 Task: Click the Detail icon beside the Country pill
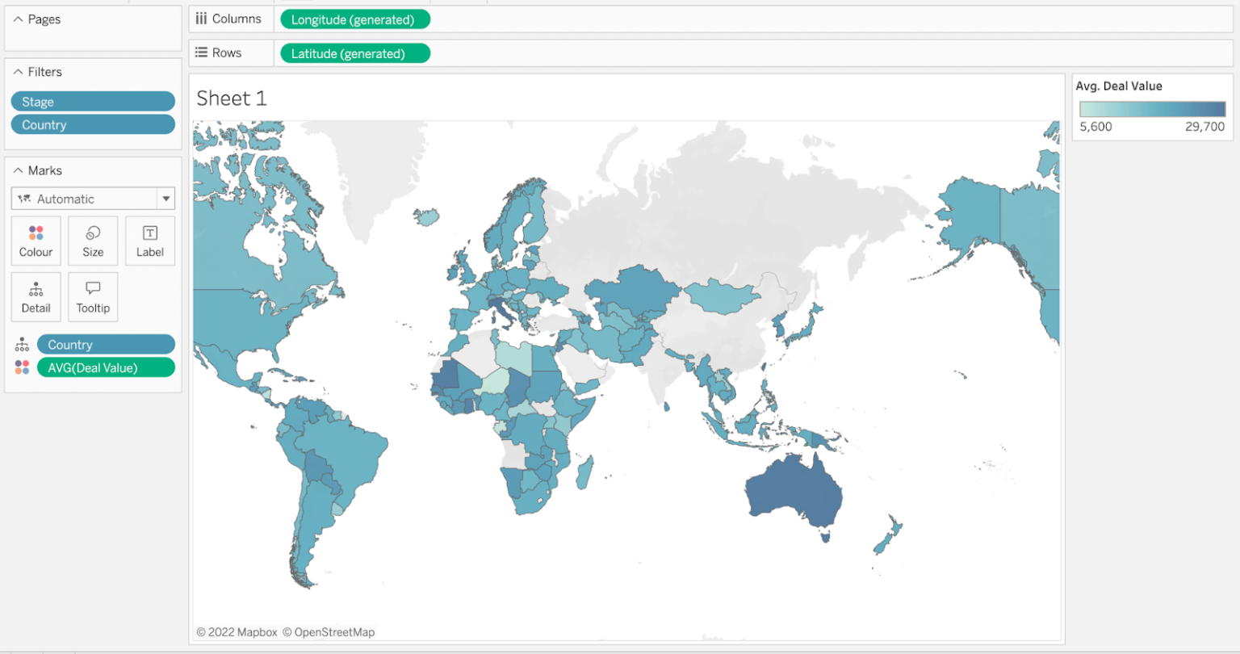click(x=22, y=343)
